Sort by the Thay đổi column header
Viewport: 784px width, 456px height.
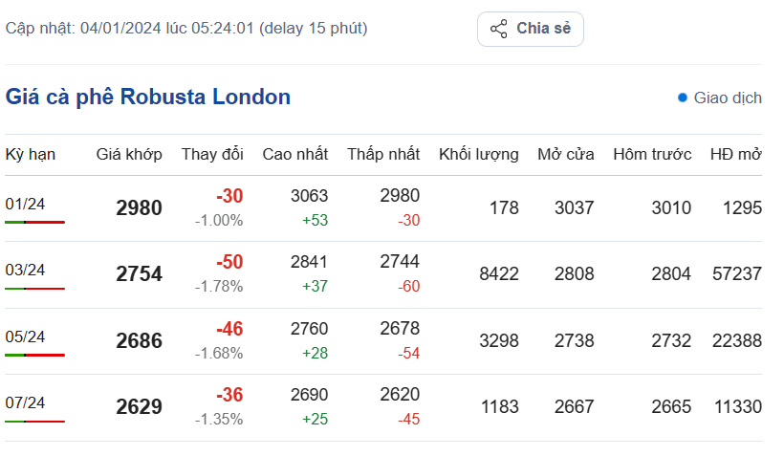212,154
